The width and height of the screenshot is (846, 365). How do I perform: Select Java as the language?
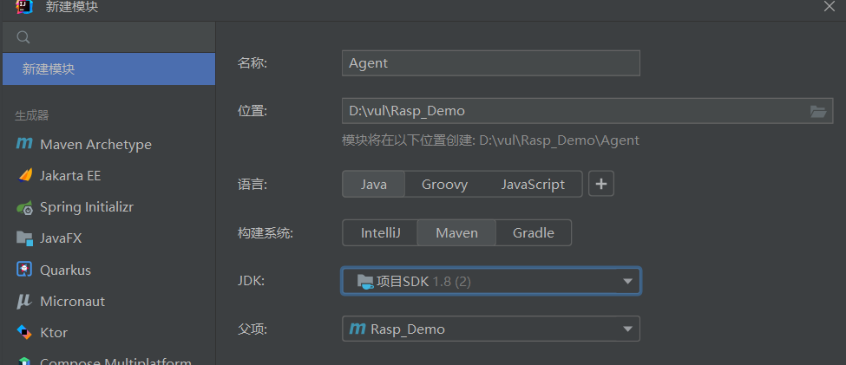click(x=373, y=185)
